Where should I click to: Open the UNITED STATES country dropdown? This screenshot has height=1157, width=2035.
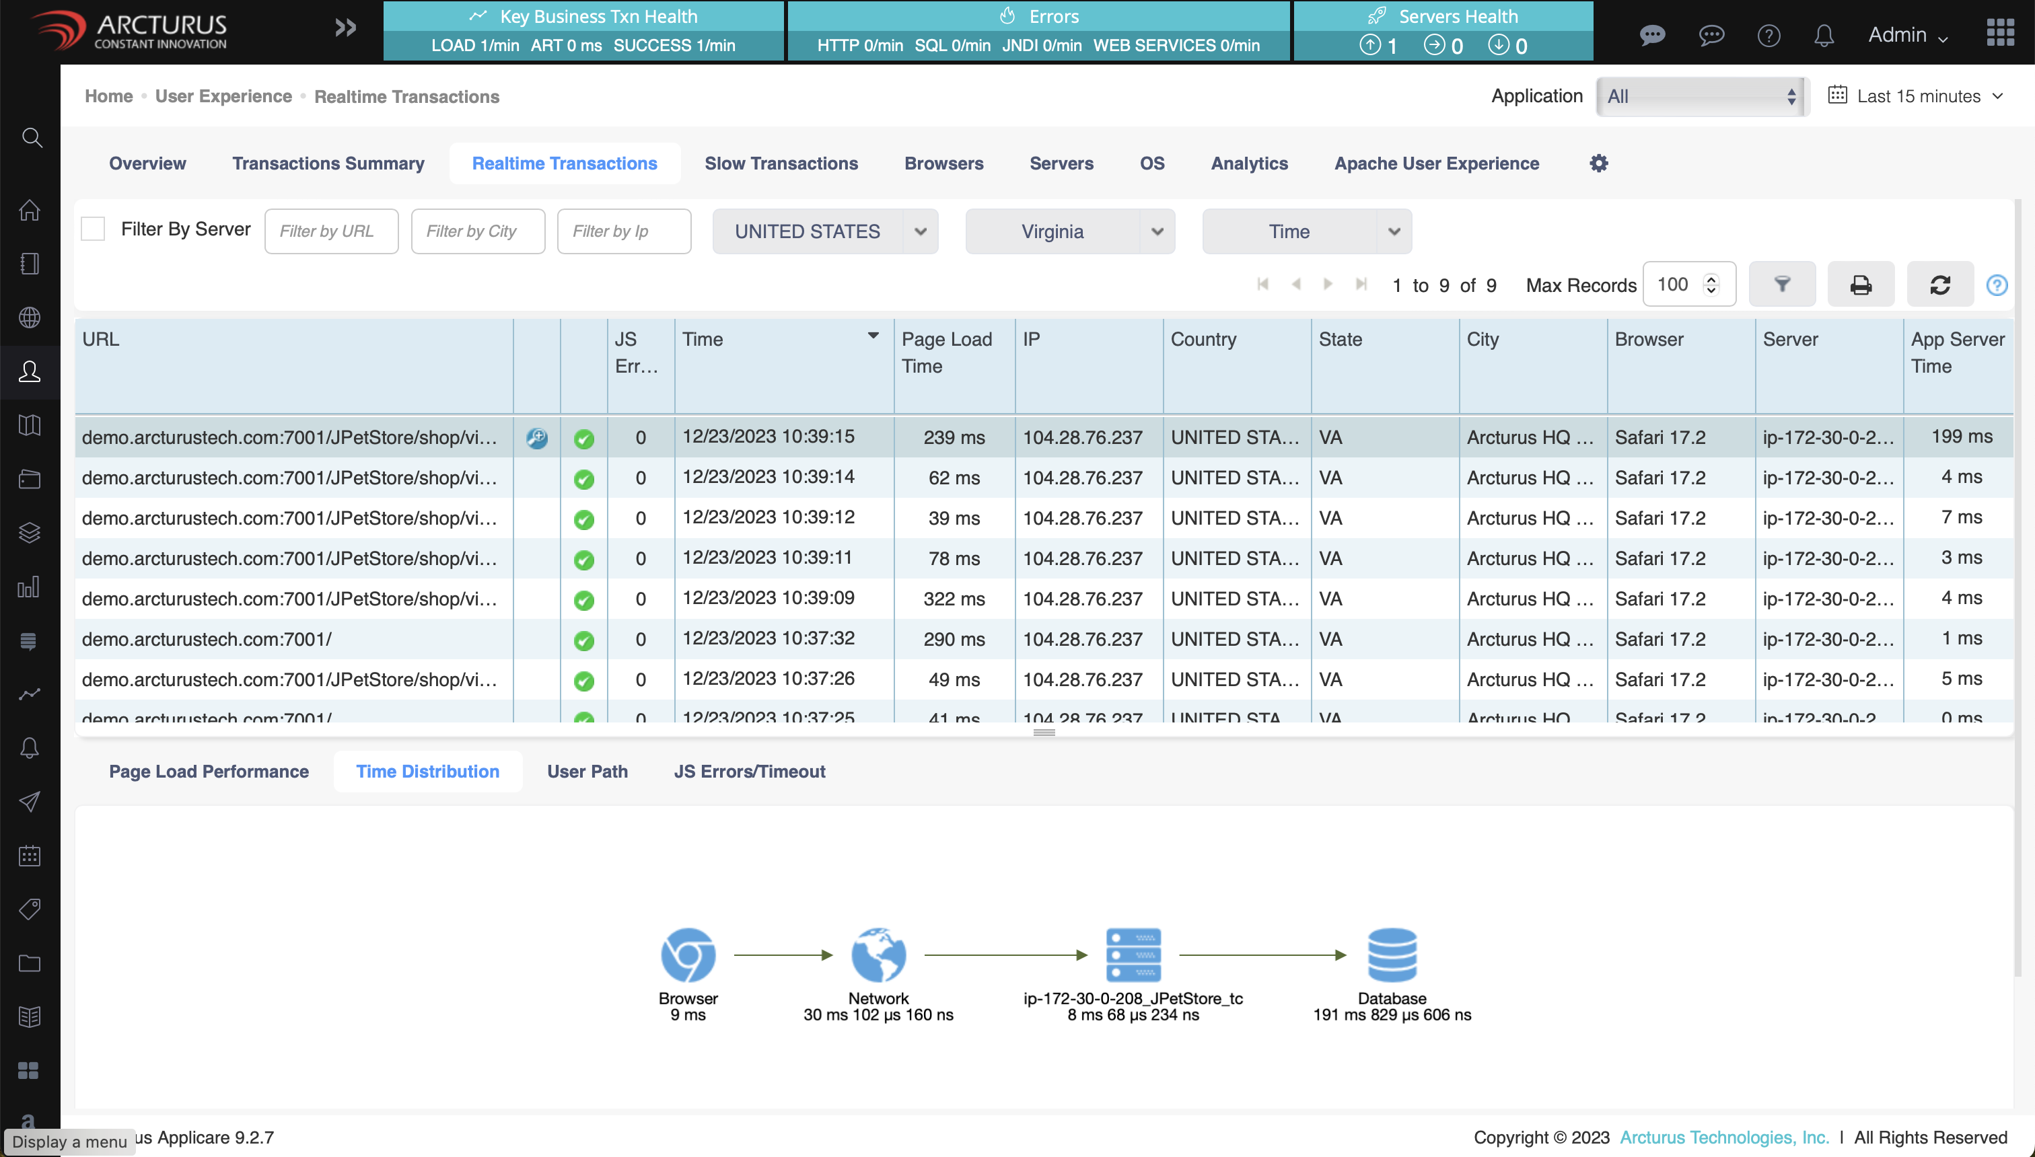pos(824,231)
